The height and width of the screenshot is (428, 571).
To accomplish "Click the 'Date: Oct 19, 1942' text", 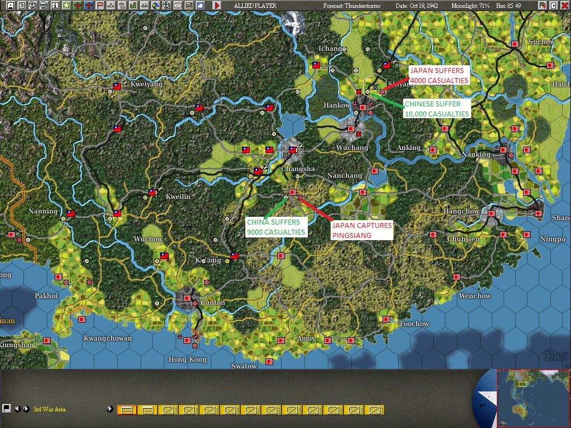I will tap(417, 6).
